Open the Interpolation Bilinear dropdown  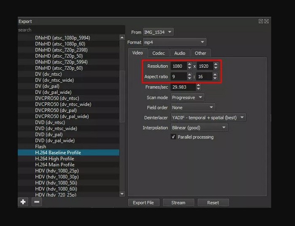click(x=199, y=128)
